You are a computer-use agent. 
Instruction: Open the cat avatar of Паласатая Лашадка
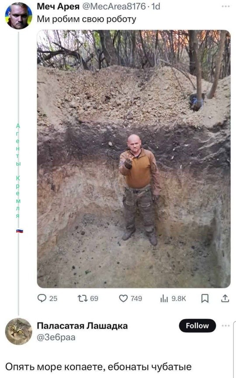18,331
